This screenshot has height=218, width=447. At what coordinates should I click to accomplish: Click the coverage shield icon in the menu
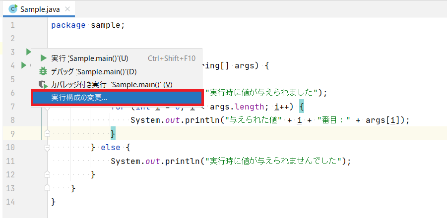point(43,85)
